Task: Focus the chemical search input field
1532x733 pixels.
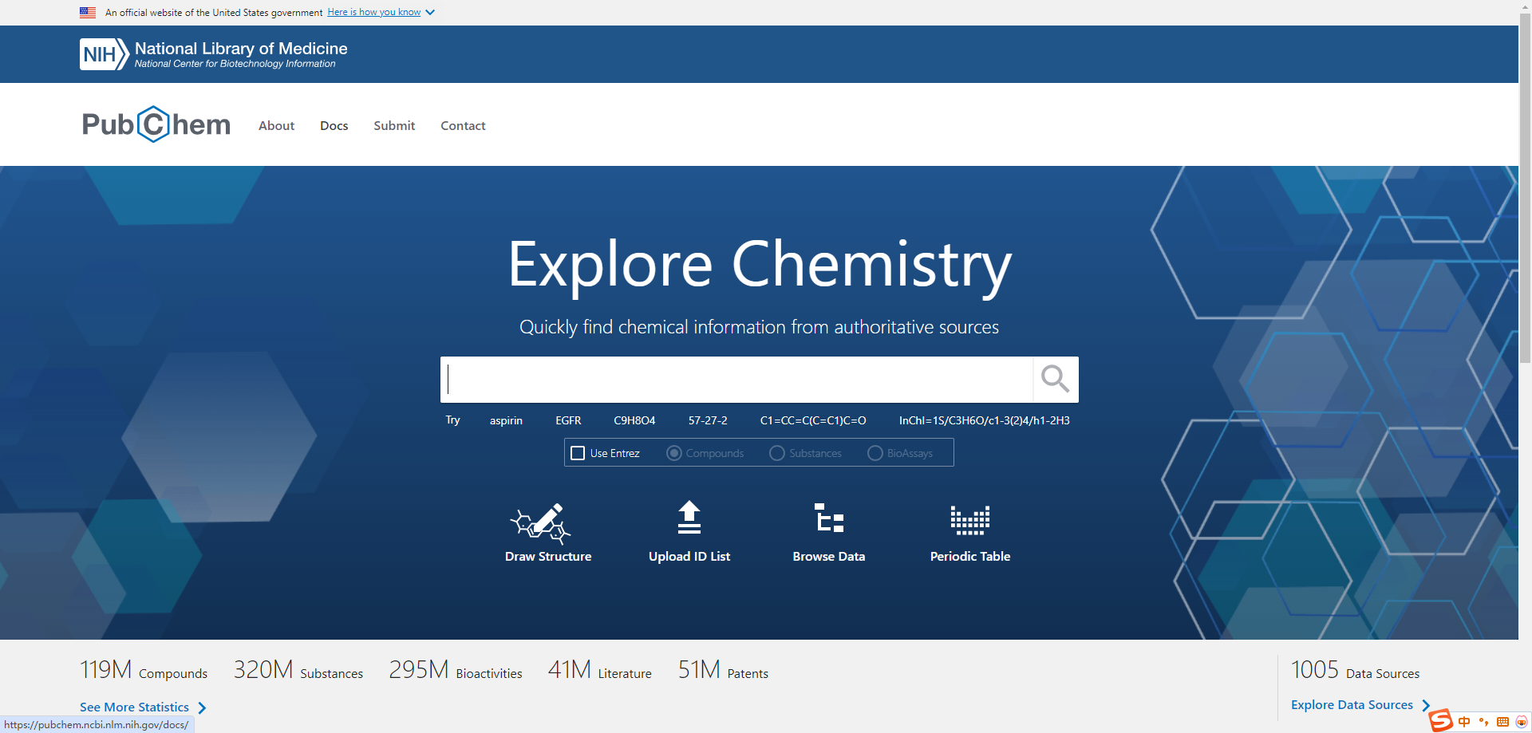Action: (736, 380)
